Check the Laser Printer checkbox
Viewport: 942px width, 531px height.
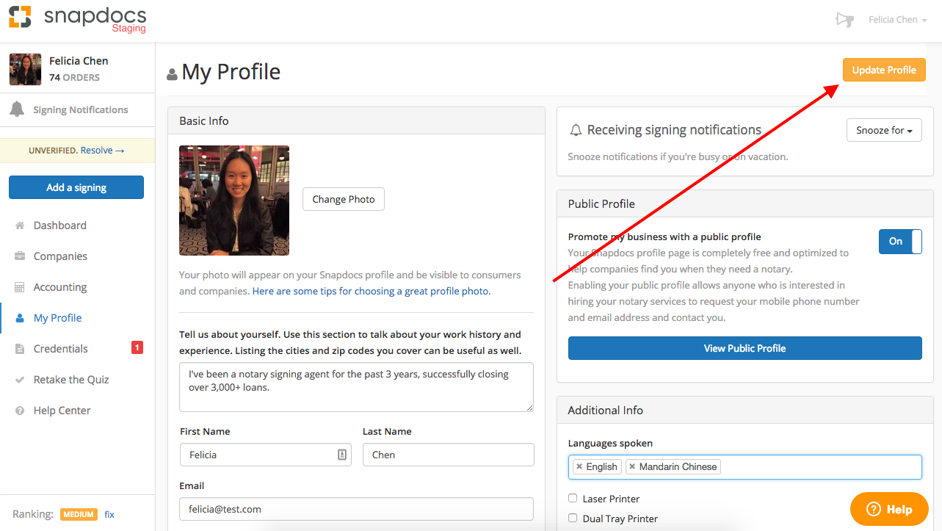(573, 499)
